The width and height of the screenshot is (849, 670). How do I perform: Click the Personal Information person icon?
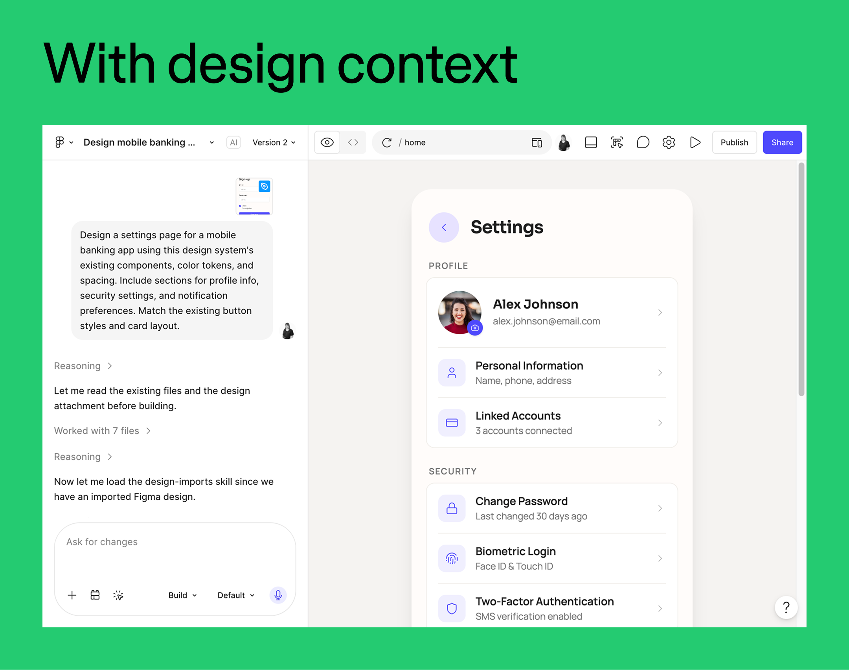tap(452, 373)
